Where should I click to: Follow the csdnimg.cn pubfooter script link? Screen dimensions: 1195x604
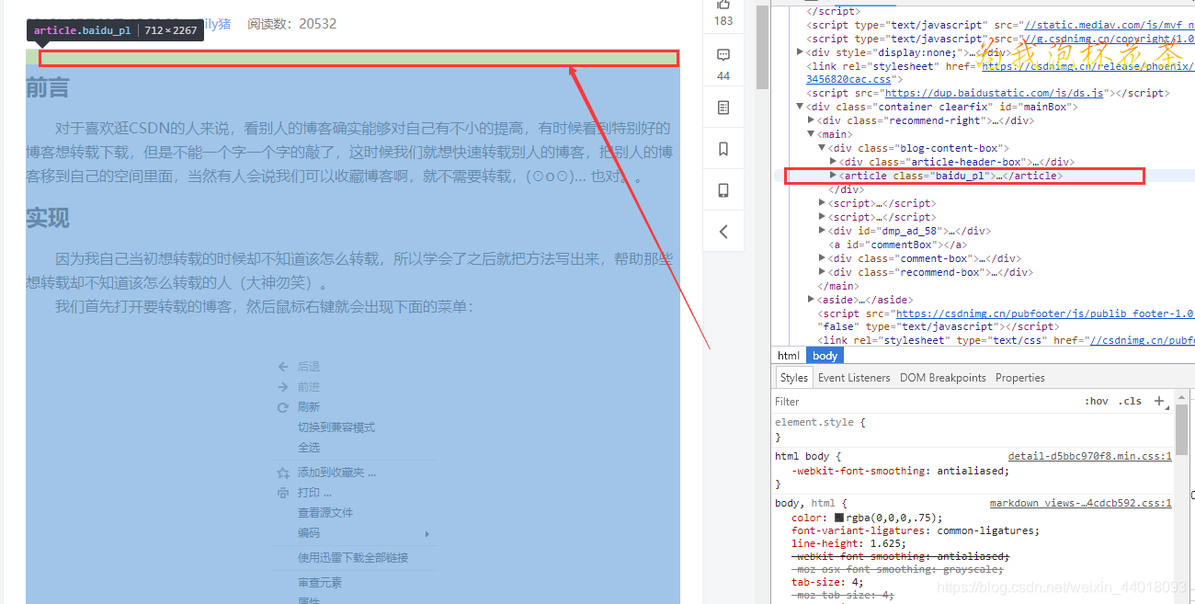(1045, 313)
